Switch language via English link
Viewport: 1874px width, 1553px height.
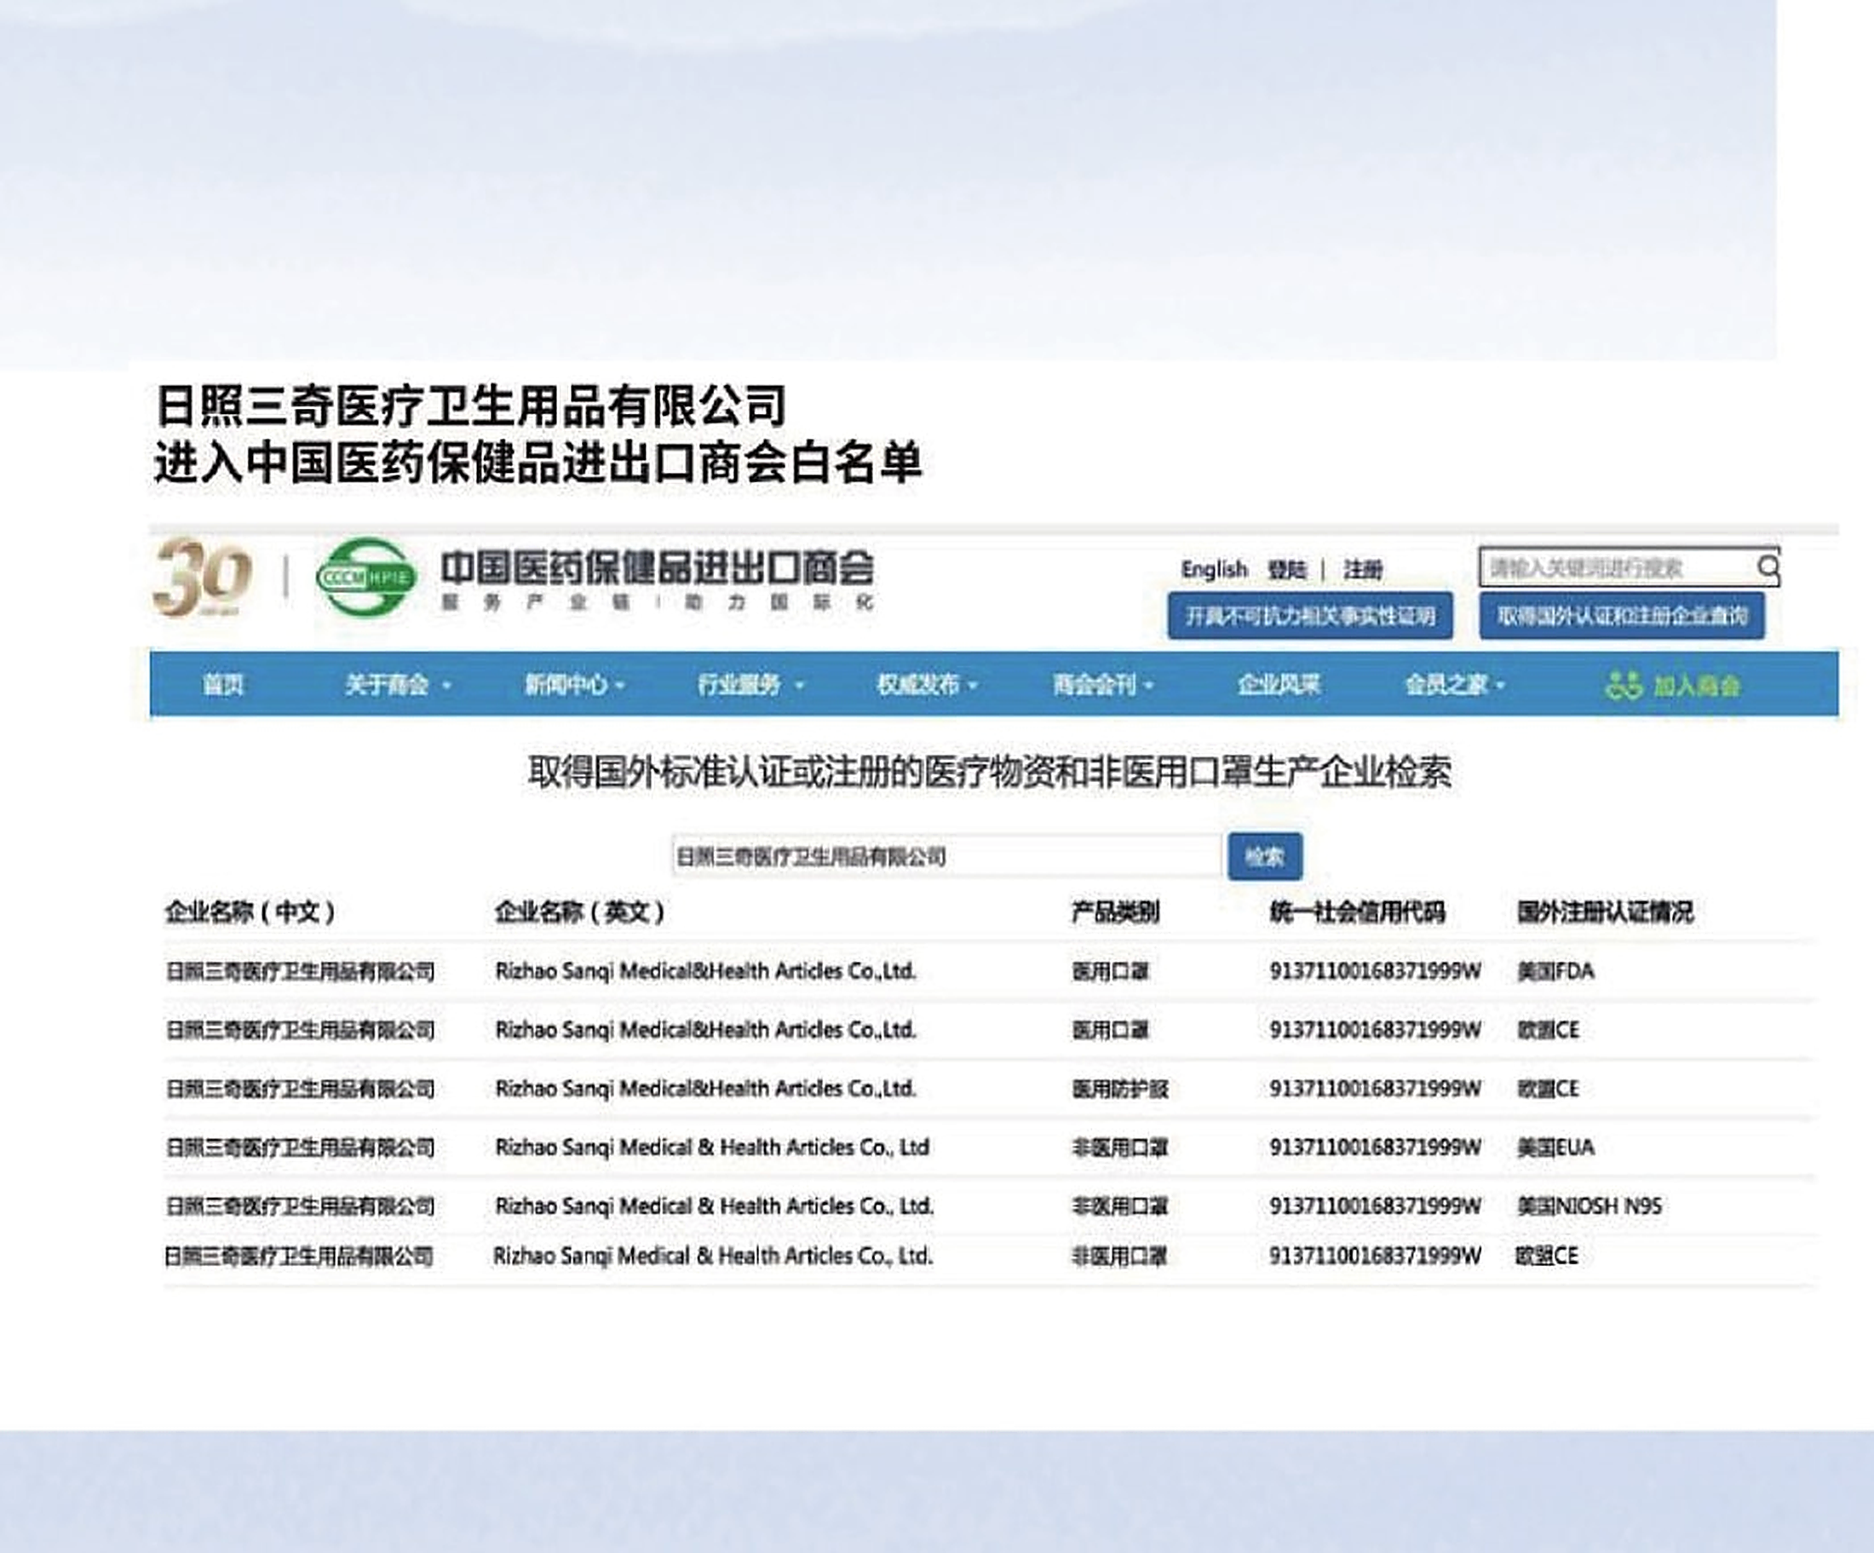coord(1214,569)
